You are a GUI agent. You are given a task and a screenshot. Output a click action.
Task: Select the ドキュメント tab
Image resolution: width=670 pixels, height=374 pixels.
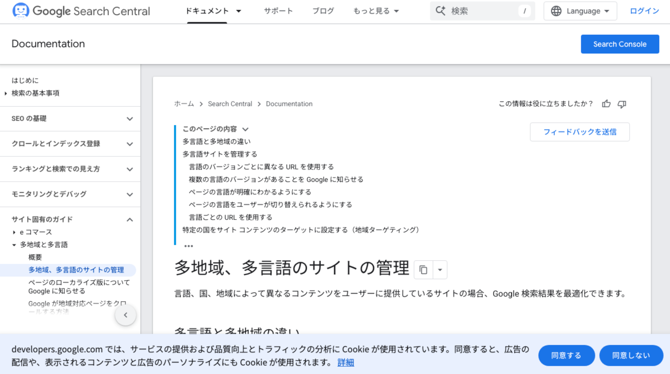(207, 11)
